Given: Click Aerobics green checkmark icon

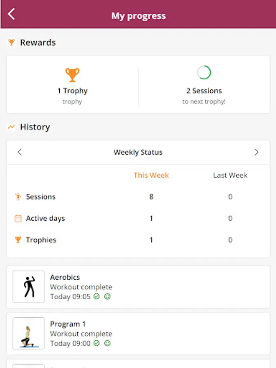Looking at the screenshot, I should pos(96,296).
